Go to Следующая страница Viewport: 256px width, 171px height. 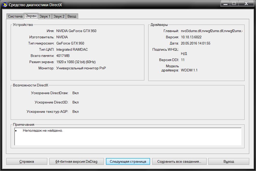[128, 161]
